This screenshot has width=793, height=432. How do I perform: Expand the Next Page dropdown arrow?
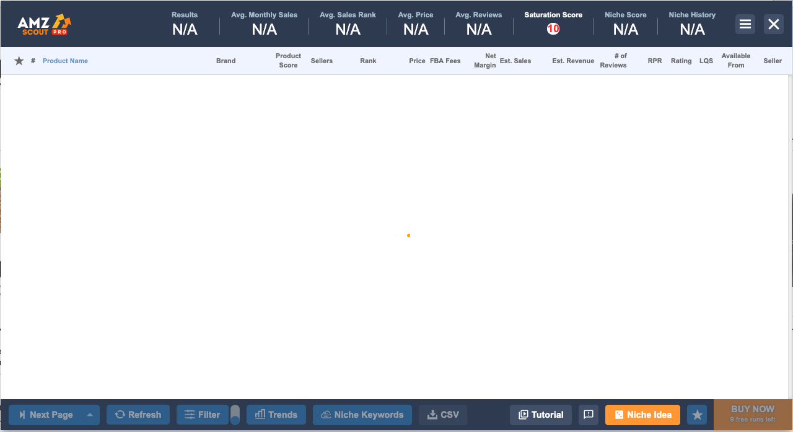tap(90, 415)
